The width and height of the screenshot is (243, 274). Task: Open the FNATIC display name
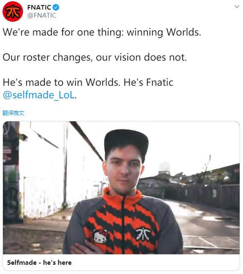pos(39,8)
